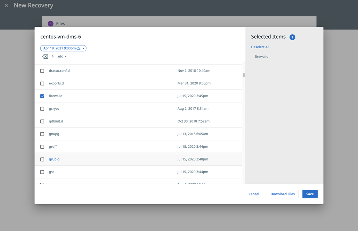Check the gss checkbox
Viewport: 358px width, 231px height.
(x=42, y=172)
